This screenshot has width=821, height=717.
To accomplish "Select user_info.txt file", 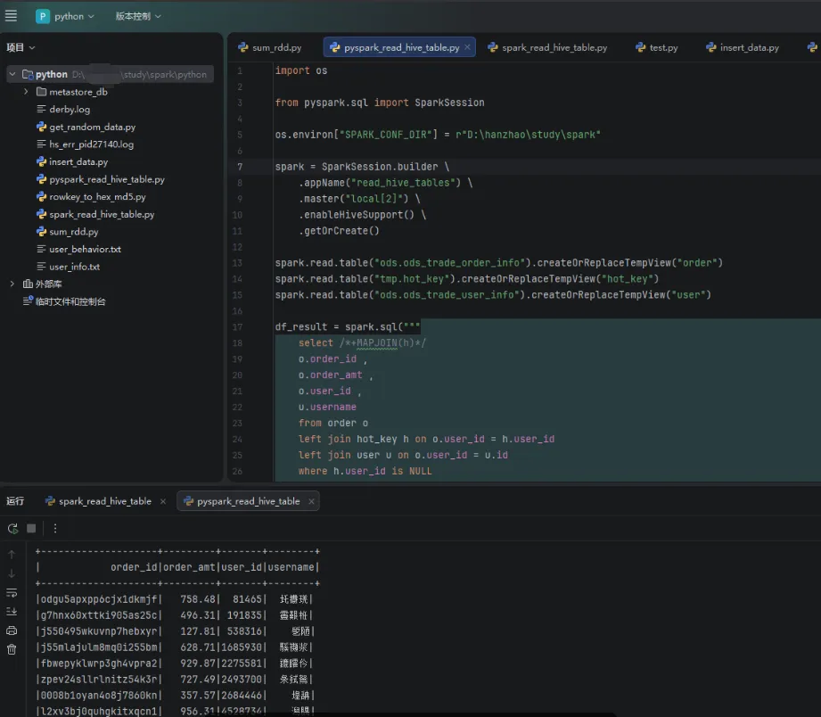I will [74, 267].
